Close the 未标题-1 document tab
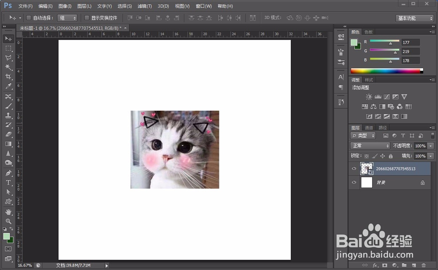Viewport: 438px width, 270px height. 125,28
